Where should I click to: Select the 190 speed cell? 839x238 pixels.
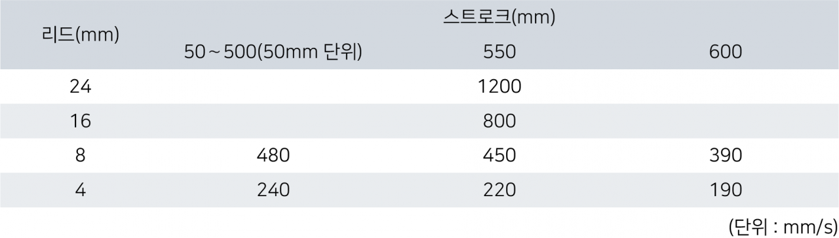tap(726, 190)
